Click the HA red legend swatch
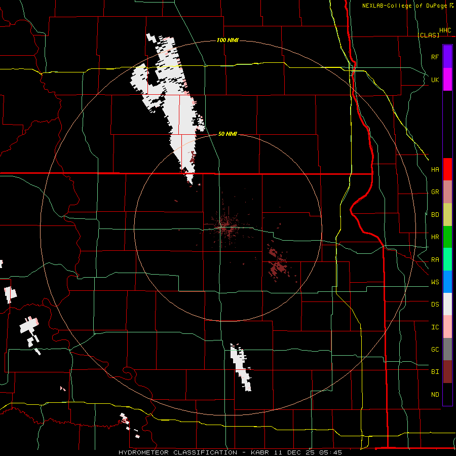This screenshot has width=456, height=456. point(447,169)
